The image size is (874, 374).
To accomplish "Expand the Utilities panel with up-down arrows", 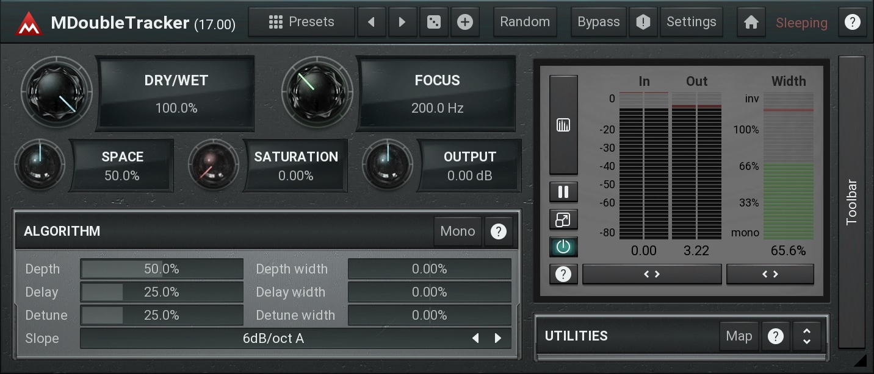I will point(806,336).
